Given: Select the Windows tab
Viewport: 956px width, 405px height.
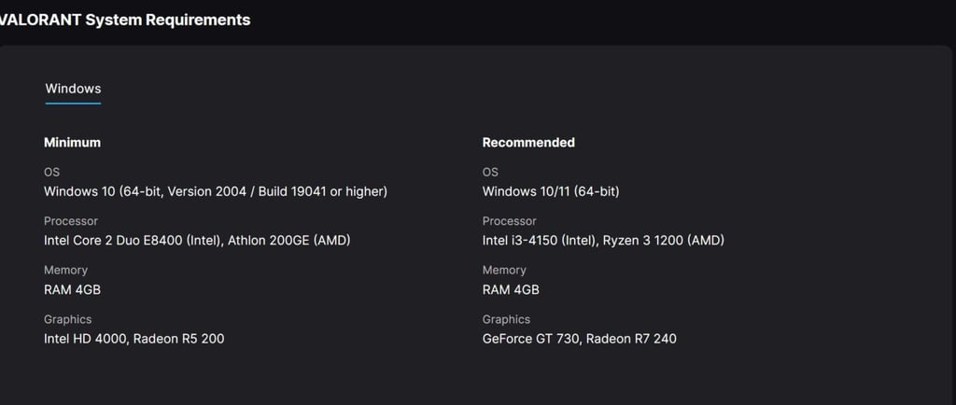Looking at the screenshot, I should click(73, 89).
